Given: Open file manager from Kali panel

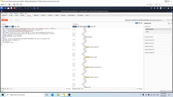Looking at the screenshot, I should (x=8, y=8).
